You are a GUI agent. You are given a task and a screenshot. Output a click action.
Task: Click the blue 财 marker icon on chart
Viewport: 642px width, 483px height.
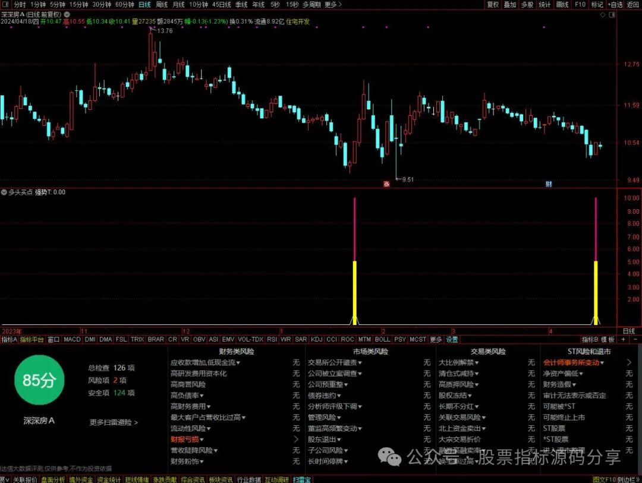(549, 184)
